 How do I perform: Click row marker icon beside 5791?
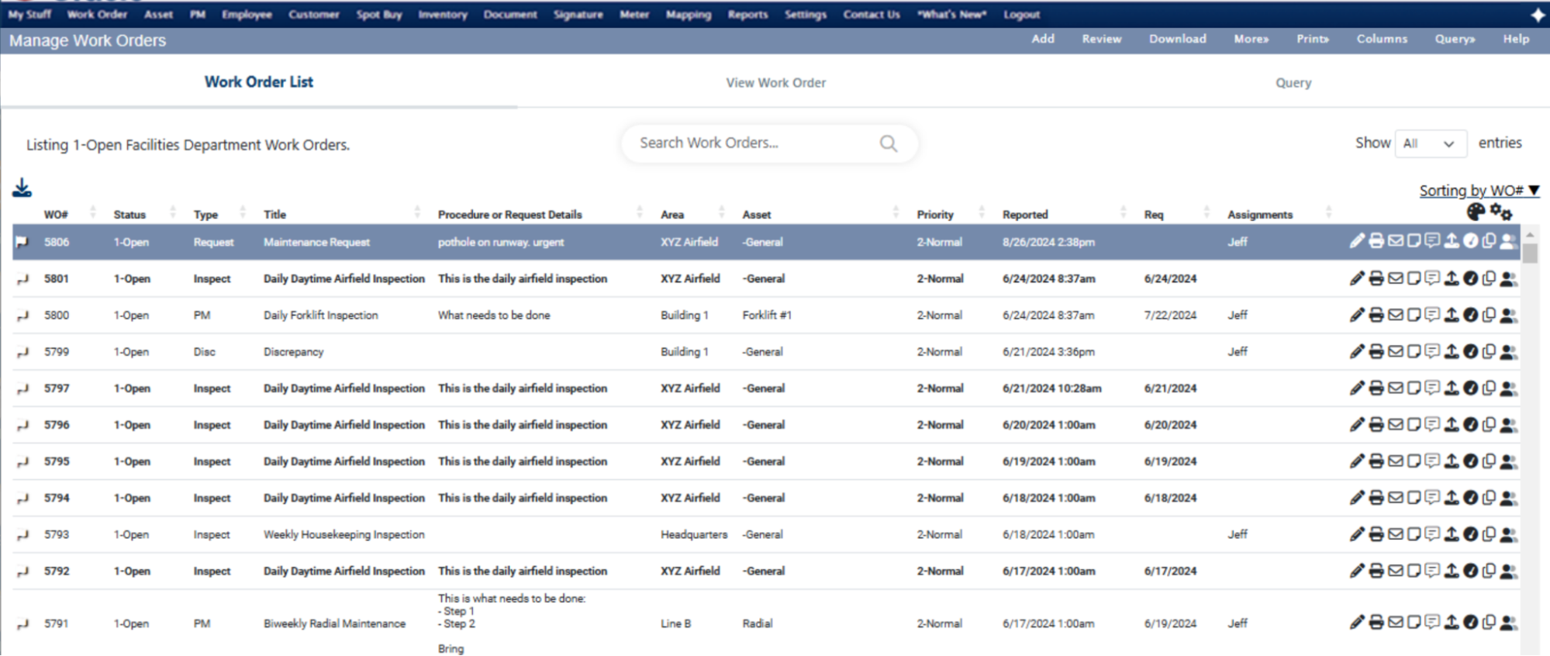[22, 624]
